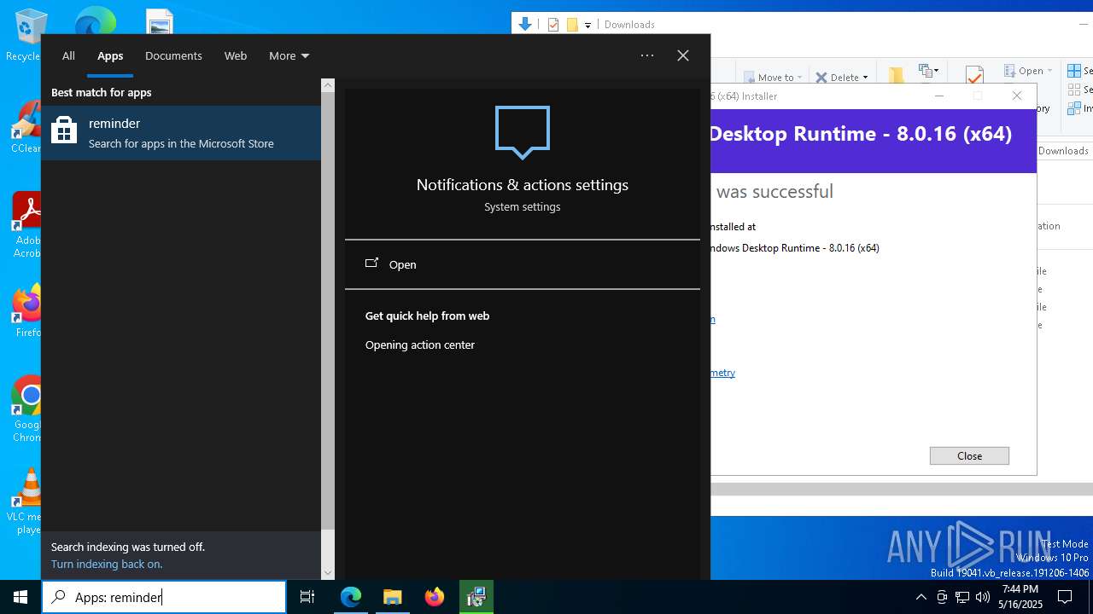The width and height of the screenshot is (1093, 614).
Task: Click the blue down arrow in Explorer title bar
Action: click(x=525, y=24)
